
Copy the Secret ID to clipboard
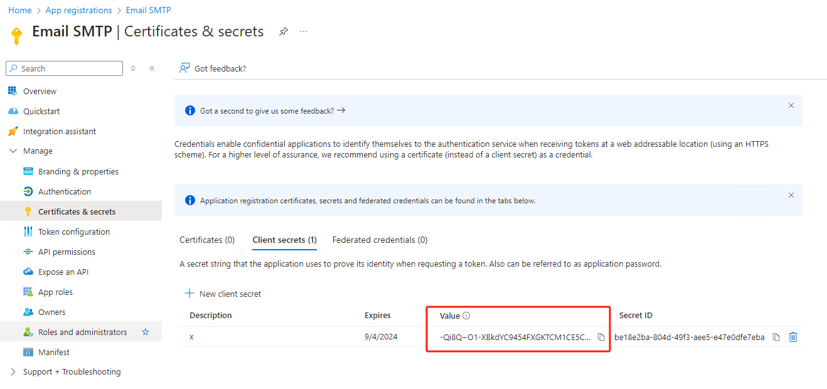(x=776, y=337)
